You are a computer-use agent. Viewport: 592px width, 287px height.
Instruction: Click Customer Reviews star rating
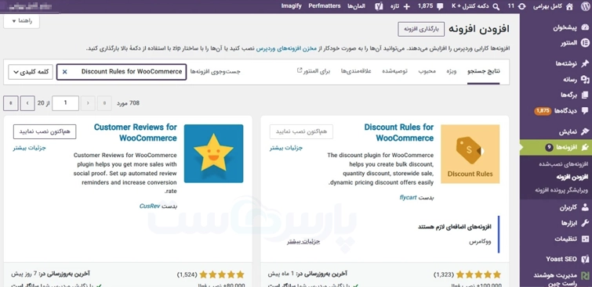pyautogui.click(x=222, y=274)
